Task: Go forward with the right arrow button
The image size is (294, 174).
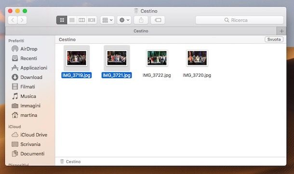Action: 22,20
